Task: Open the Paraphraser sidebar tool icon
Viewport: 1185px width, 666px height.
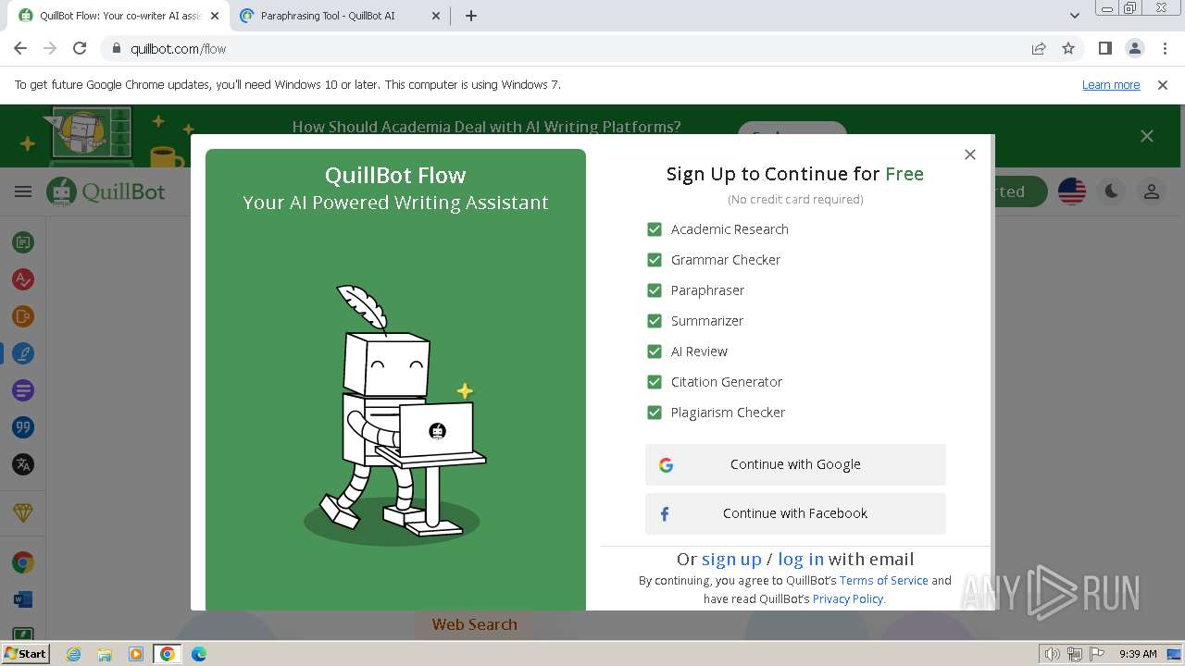Action: pyautogui.click(x=23, y=242)
